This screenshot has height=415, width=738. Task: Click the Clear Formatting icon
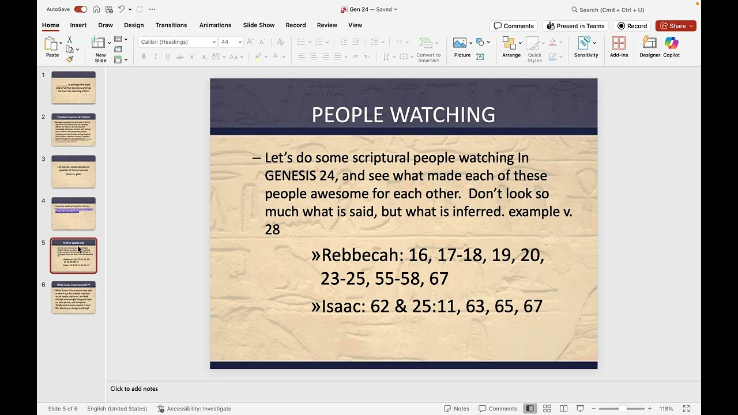coord(281,42)
